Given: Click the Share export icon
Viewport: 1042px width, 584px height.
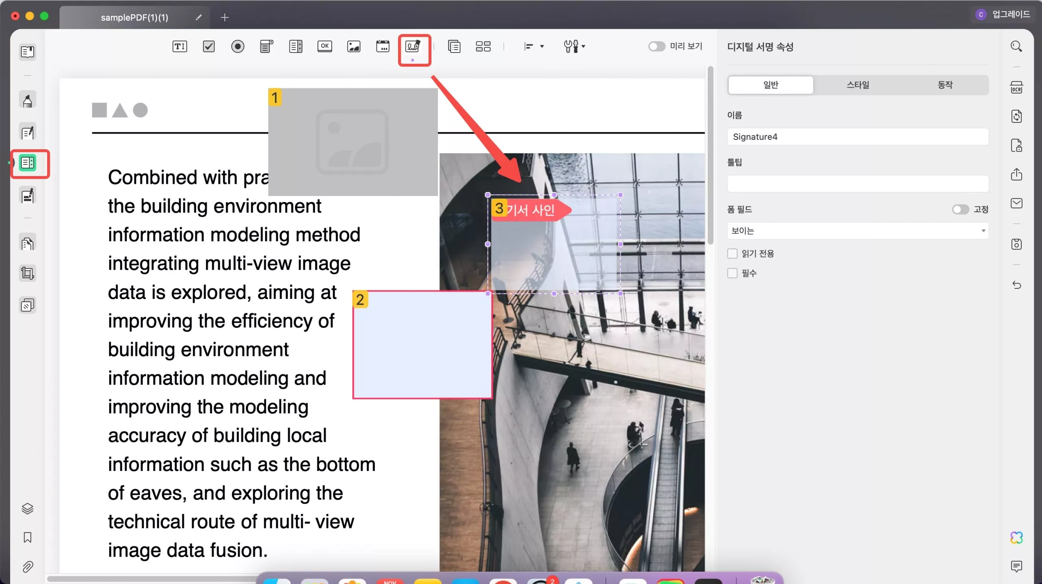Looking at the screenshot, I should (1016, 174).
